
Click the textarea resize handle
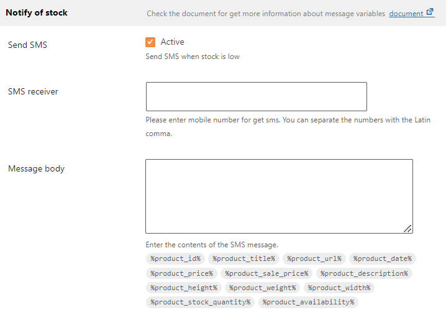pyautogui.click(x=407, y=229)
